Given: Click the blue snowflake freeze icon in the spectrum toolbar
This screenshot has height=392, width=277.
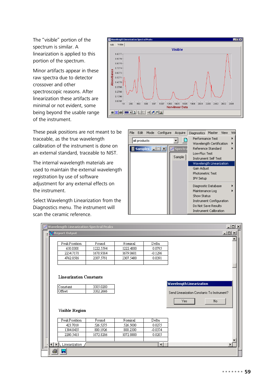Looking at the screenshot, I should (x=116, y=112).
